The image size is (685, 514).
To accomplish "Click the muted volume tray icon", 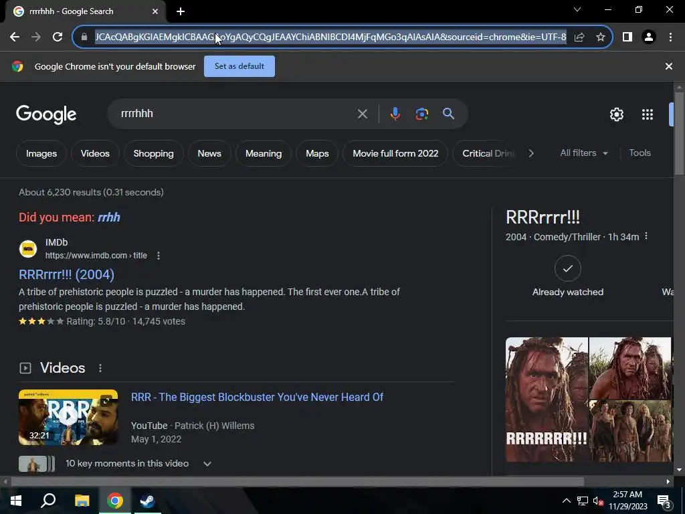I will point(598,501).
